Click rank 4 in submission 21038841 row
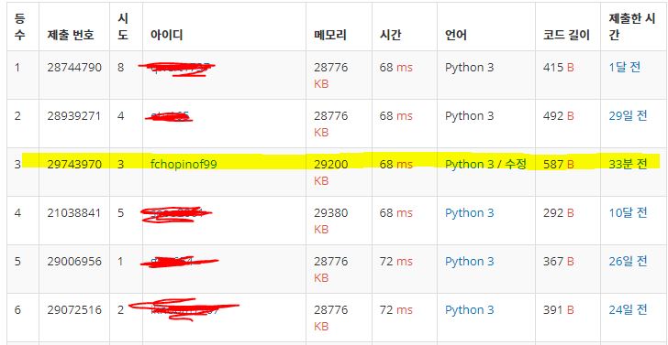This screenshot has height=345, width=668. [x=17, y=213]
